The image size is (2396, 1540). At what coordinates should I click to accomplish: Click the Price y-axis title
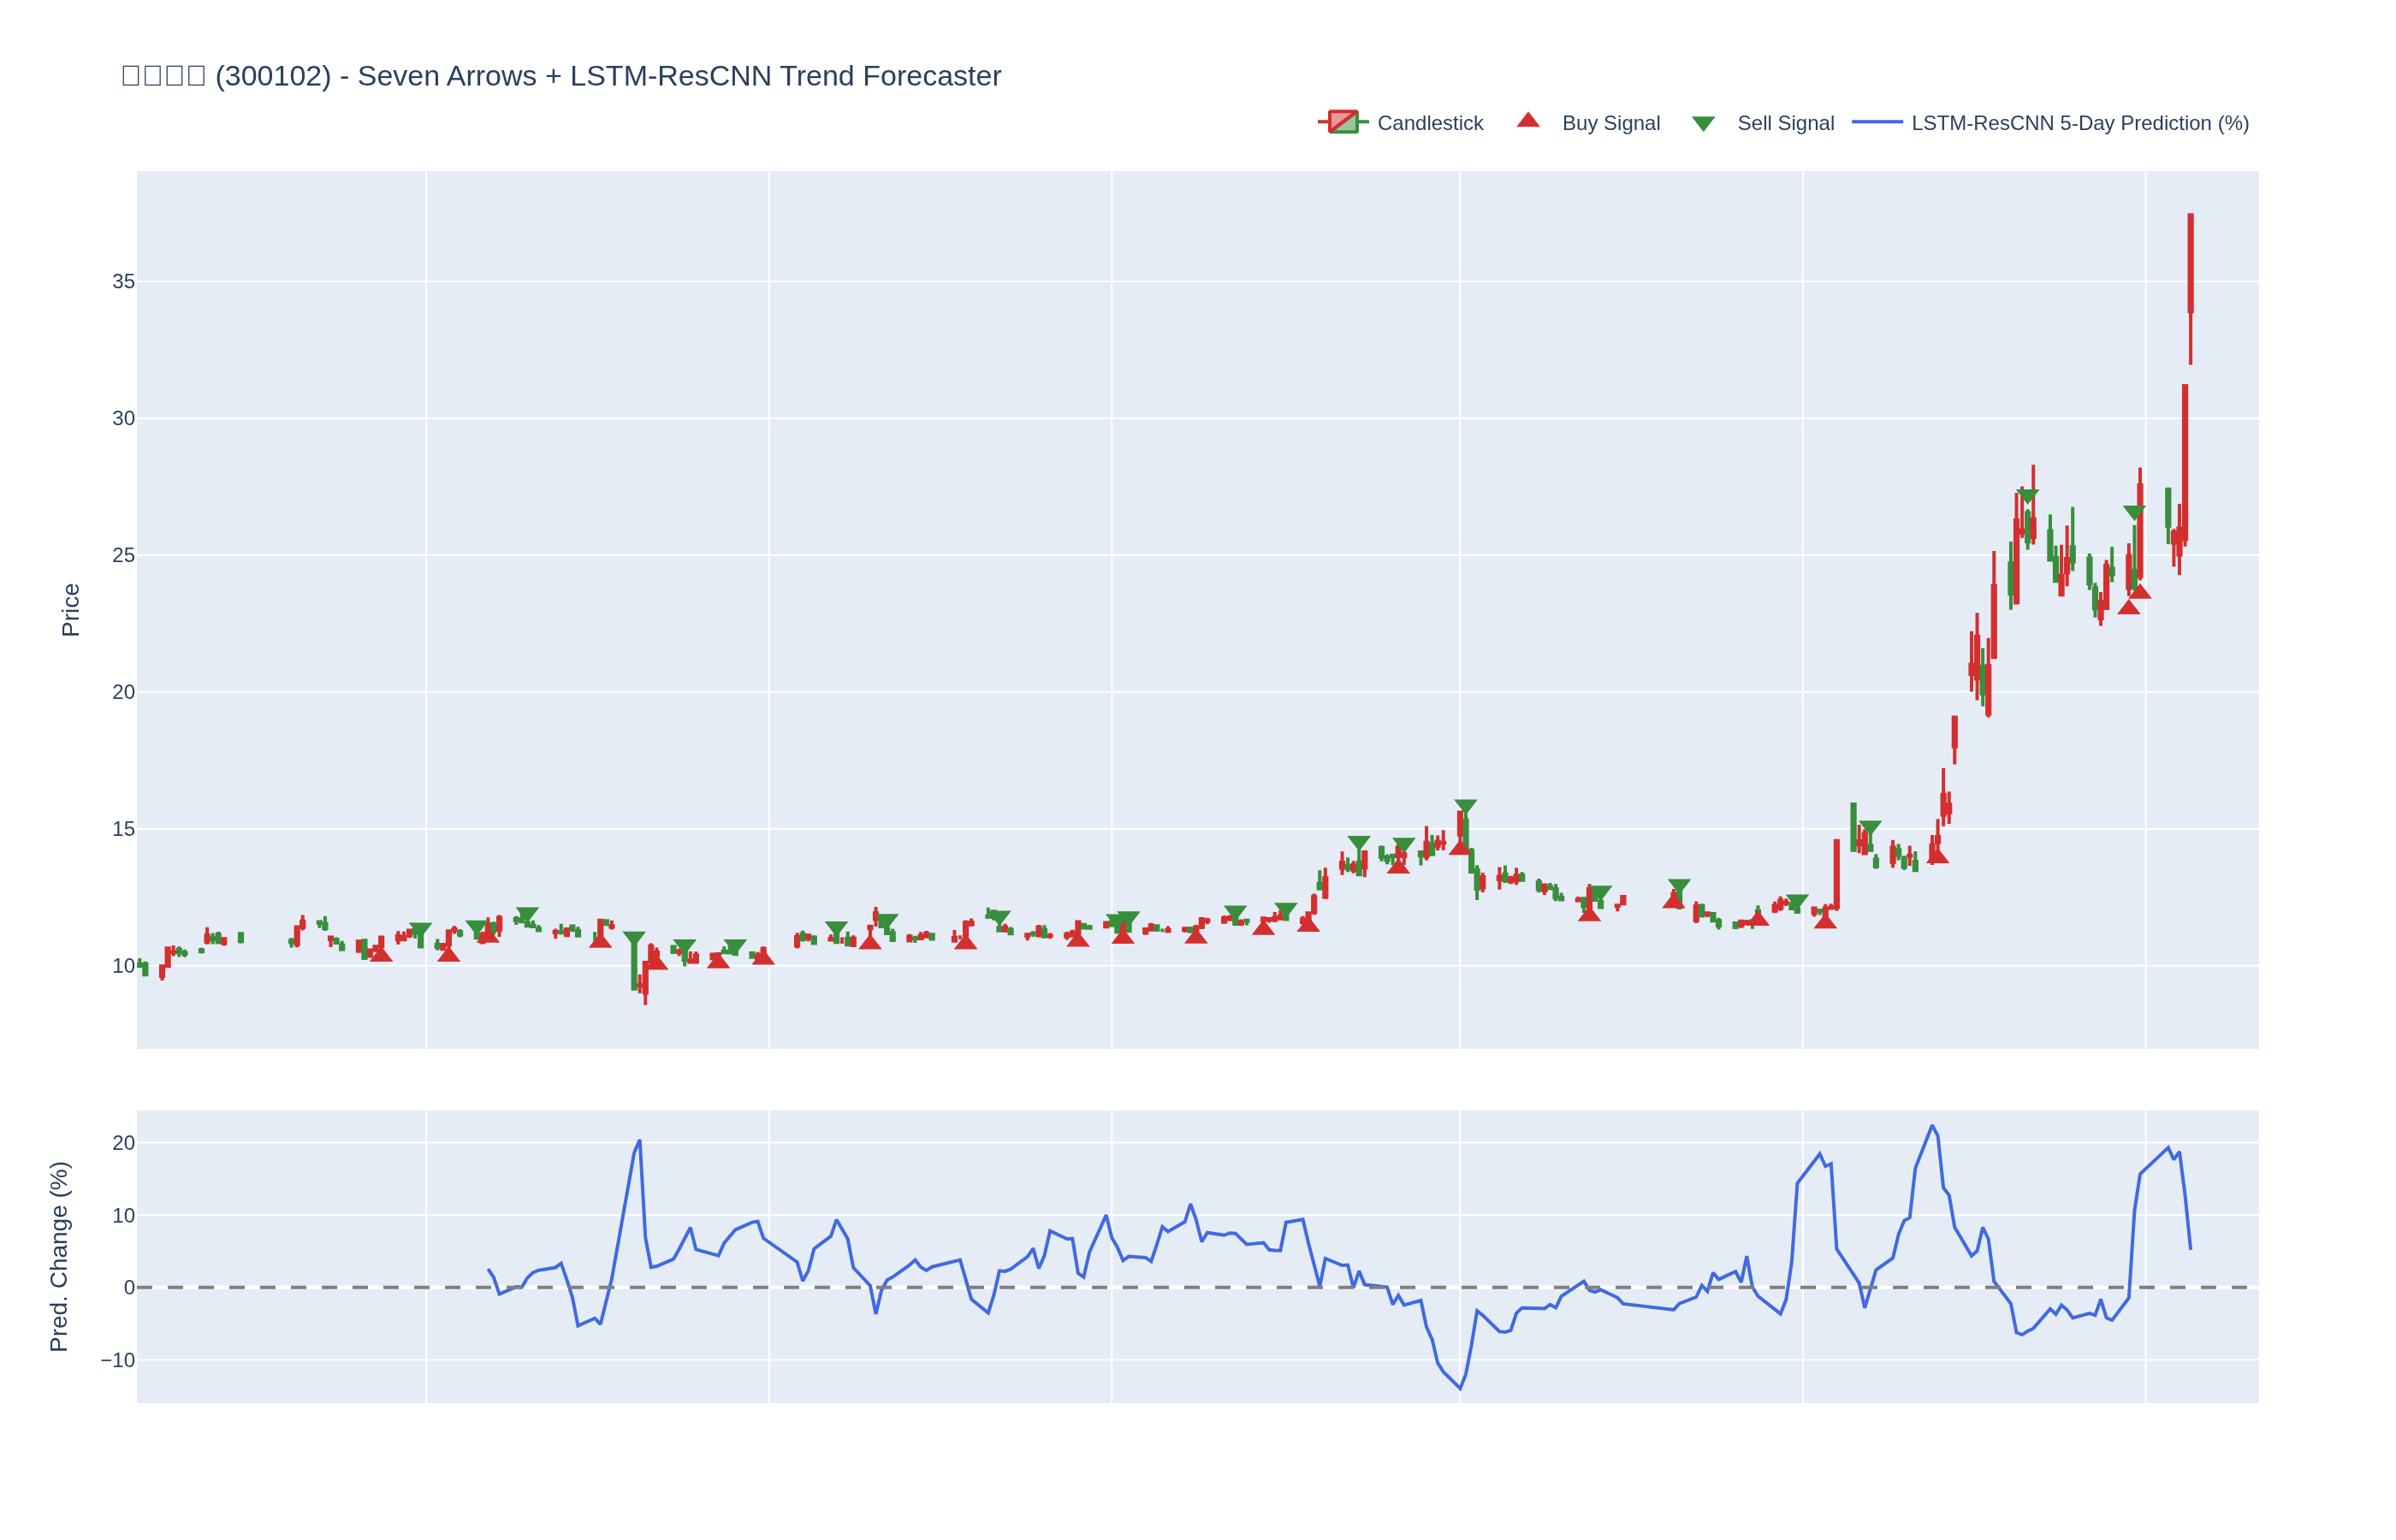coord(71,610)
